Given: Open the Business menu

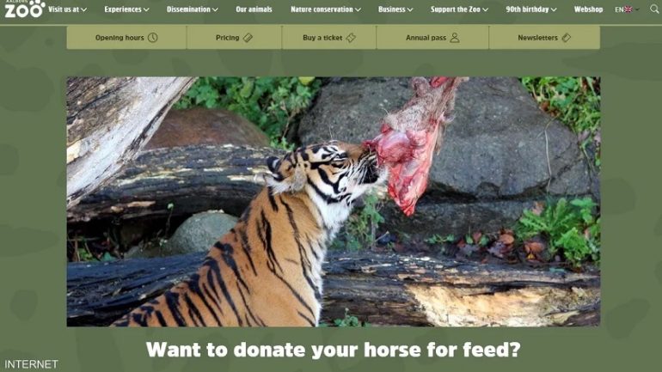Looking at the screenshot, I should coord(395,9).
